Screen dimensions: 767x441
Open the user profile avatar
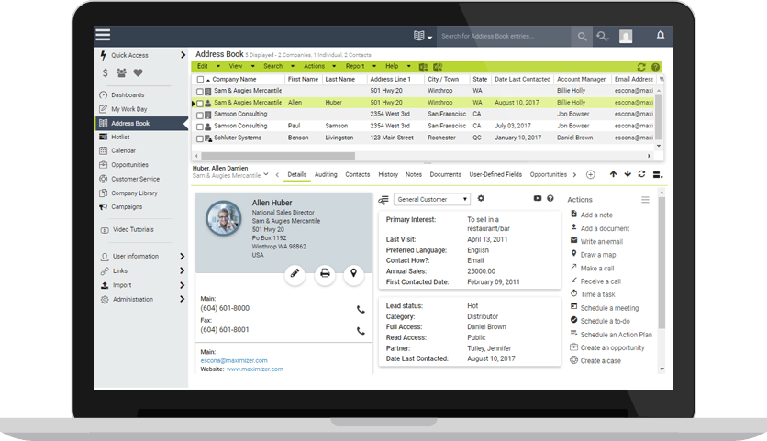pos(626,36)
